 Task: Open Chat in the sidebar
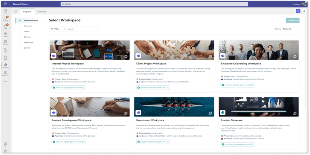(6, 26)
